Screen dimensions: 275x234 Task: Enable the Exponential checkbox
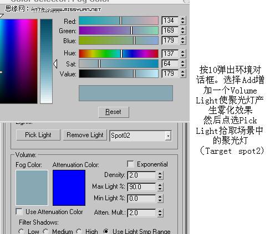click(130, 164)
